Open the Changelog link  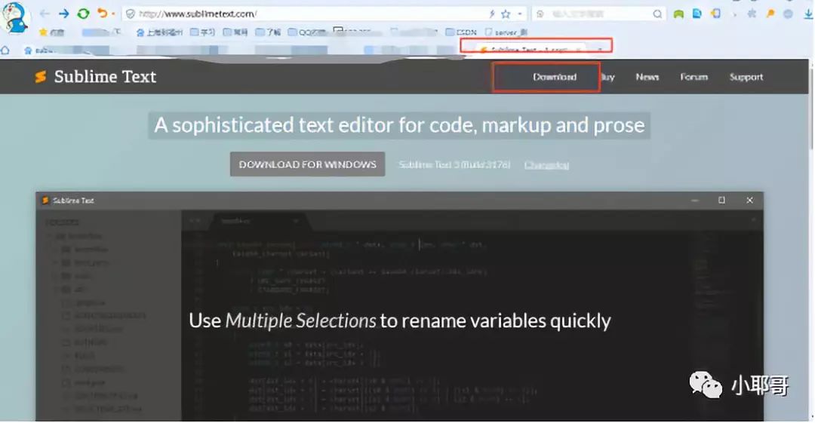point(546,164)
